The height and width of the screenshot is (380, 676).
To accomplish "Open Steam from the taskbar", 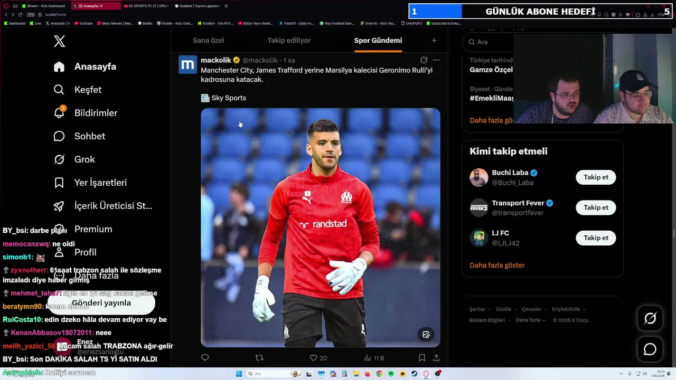I will pyautogui.click(x=414, y=374).
